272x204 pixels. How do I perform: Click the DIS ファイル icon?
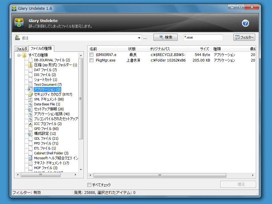(x=30, y=75)
